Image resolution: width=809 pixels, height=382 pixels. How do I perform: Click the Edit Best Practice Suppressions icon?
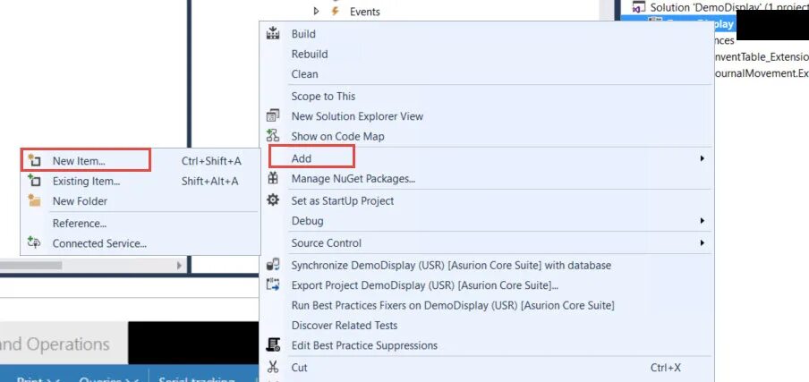(x=274, y=345)
